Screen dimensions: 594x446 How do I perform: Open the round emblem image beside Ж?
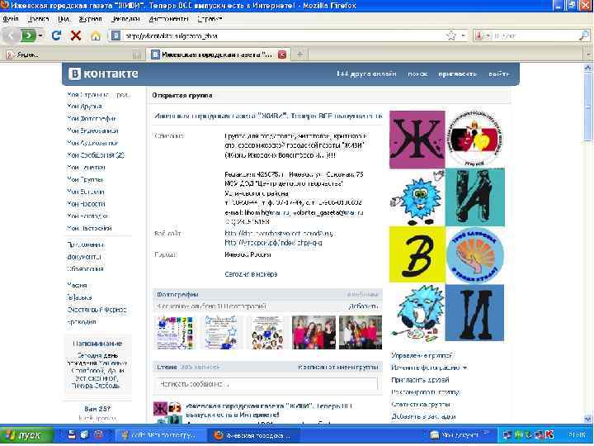(475, 138)
